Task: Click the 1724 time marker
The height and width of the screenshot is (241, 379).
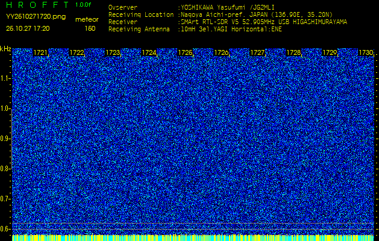Action: pos(149,52)
